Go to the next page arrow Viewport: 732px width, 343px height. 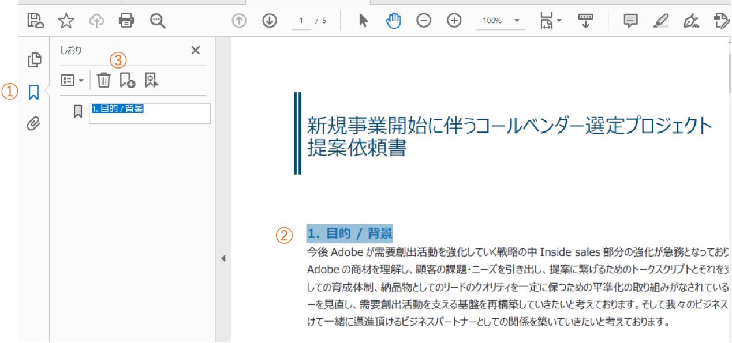point(270,21)
